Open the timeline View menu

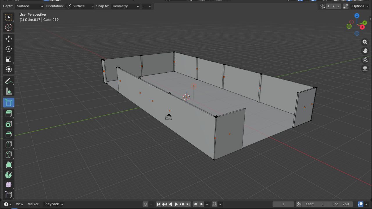tap(19, 204)
